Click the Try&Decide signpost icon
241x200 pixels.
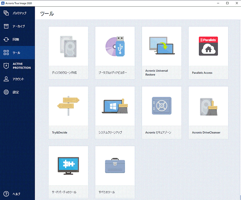pos(68,106)
